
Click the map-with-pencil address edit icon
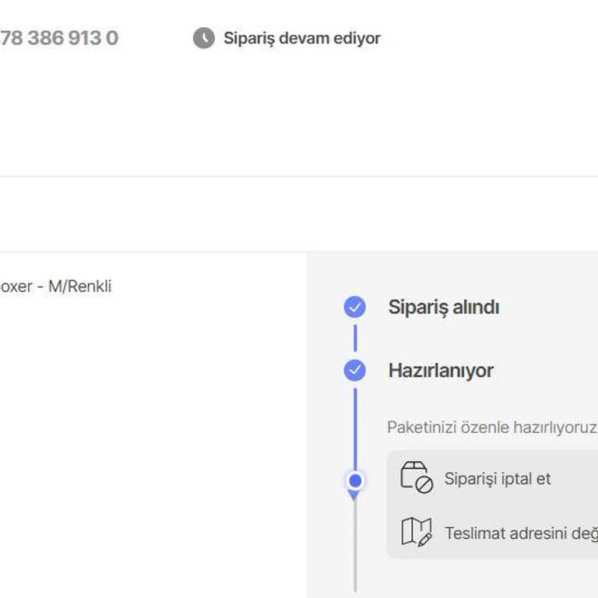tap(417, 532)
